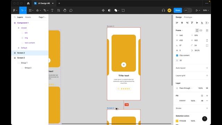Open Frame tool options arrow
The image size is (222, 125).
click(x=33, y=10)
